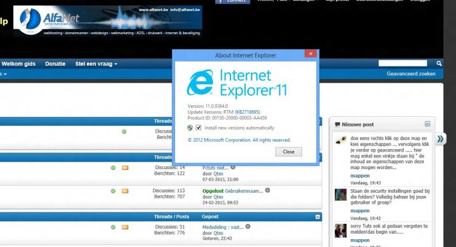Screen dimensions: 456x247
Task: Open the Stel een vraag dropdown
Action: [x=96, y=63]
